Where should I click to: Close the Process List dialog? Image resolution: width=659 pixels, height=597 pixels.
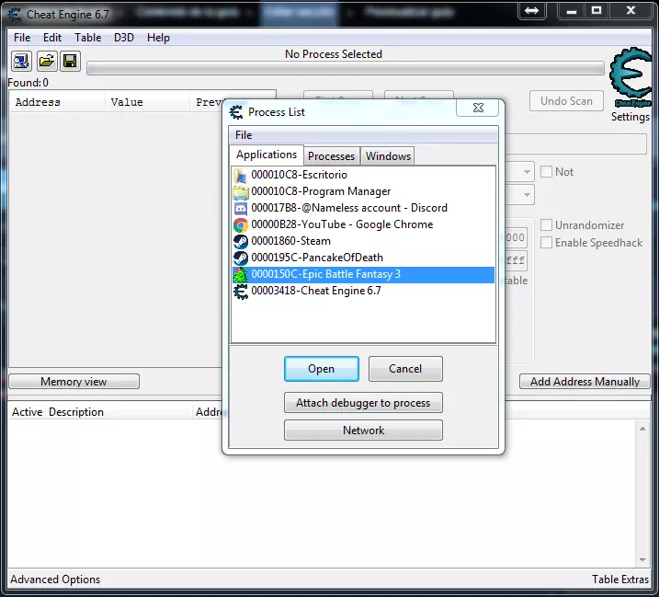tap(478, 108)
